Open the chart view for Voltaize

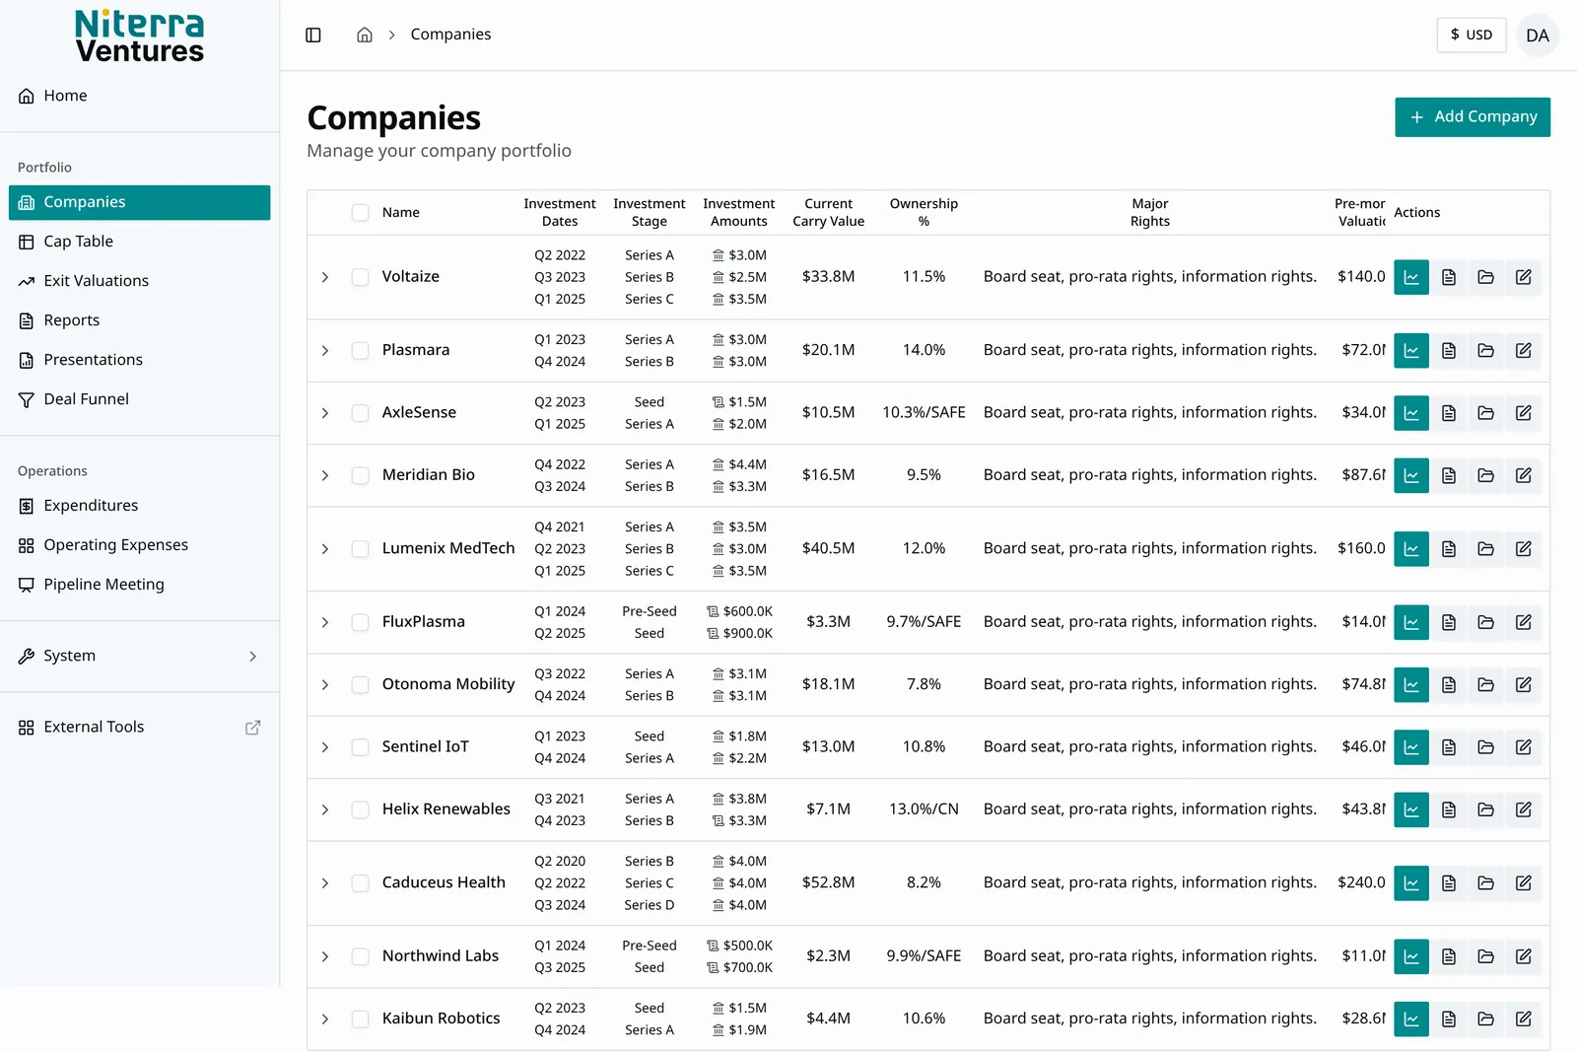[x=1411, y=277]
